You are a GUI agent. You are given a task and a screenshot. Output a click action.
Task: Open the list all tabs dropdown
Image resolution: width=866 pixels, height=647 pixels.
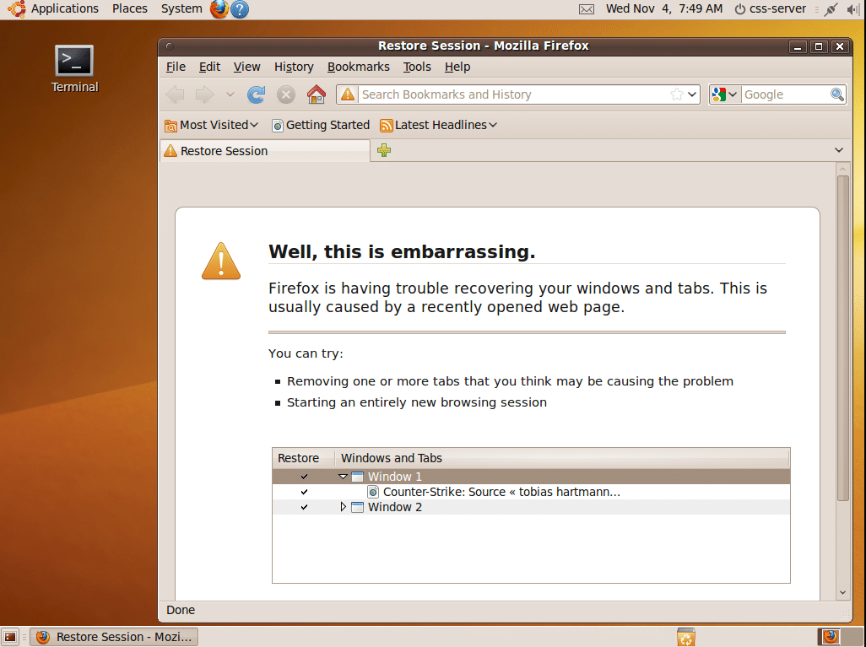839,150
